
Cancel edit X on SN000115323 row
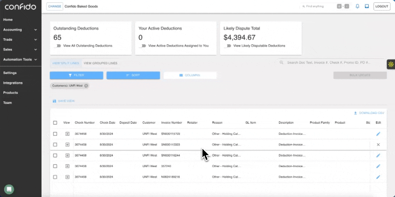378,145
